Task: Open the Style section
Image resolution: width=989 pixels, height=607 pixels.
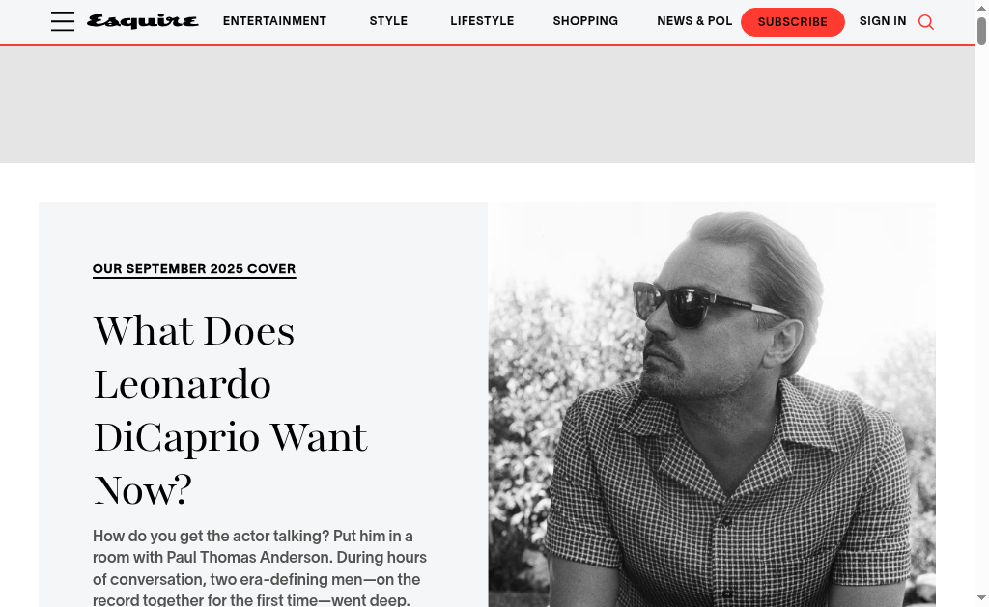Action: 388,21
